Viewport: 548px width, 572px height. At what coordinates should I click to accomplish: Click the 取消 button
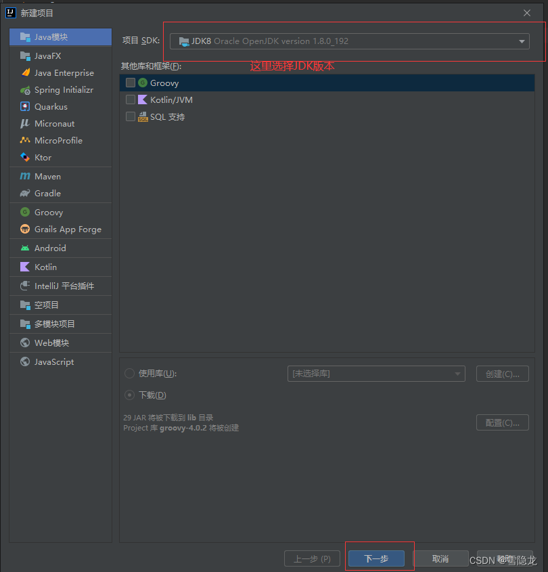[x=440, y=558]
